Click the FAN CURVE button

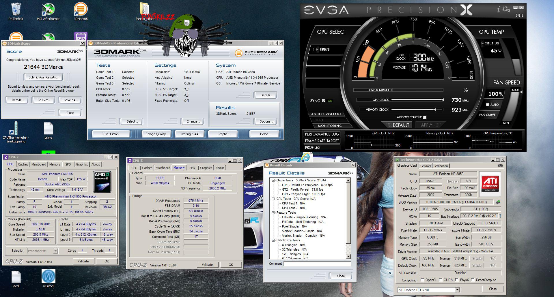pos(487,115)
